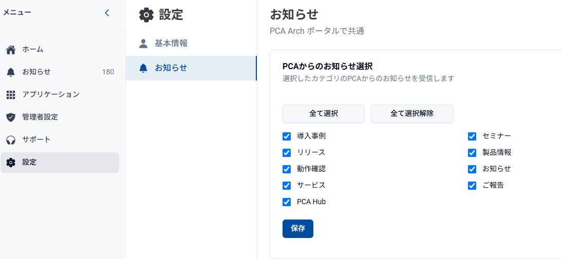Click the blue 保存 button
Viewport: 562px width, 259px height.
tap(297, 229)
